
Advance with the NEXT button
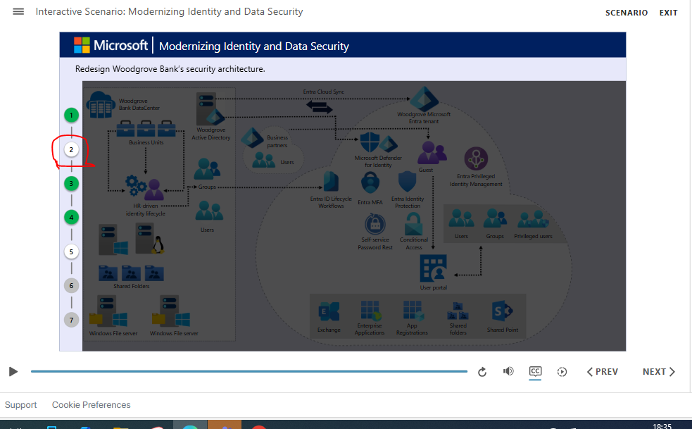coord(659,372)
